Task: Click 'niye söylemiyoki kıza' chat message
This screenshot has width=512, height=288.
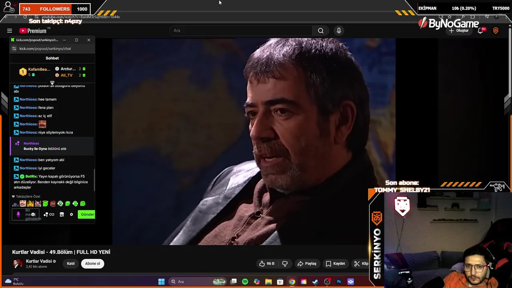Action: tap(56, 132)
